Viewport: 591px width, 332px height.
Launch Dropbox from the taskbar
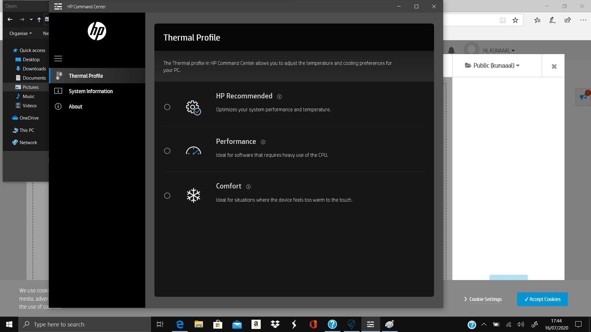275,324
